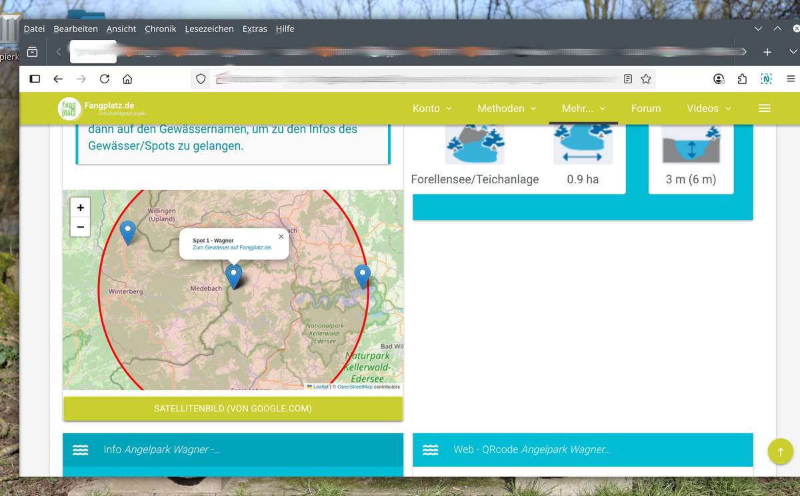Viewport: 800px width, 496px height.
Task: Reload the current page
Action: pyautogui.click(x=104, y=79)
